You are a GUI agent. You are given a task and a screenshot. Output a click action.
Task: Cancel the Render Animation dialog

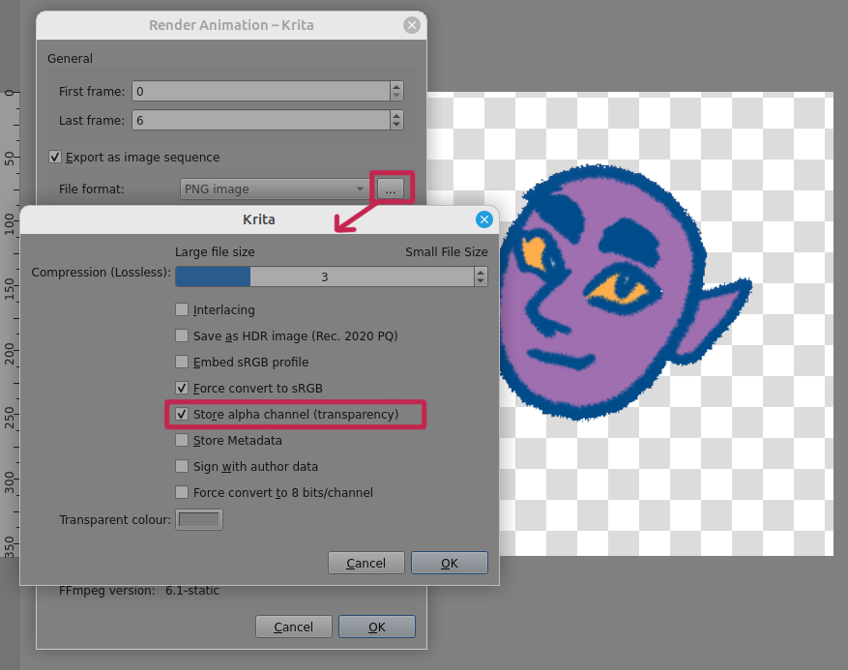pos(293,626)
